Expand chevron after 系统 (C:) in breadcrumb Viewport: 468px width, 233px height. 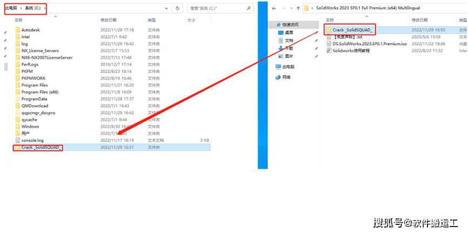pyautogui.click(x=44, y=9)
